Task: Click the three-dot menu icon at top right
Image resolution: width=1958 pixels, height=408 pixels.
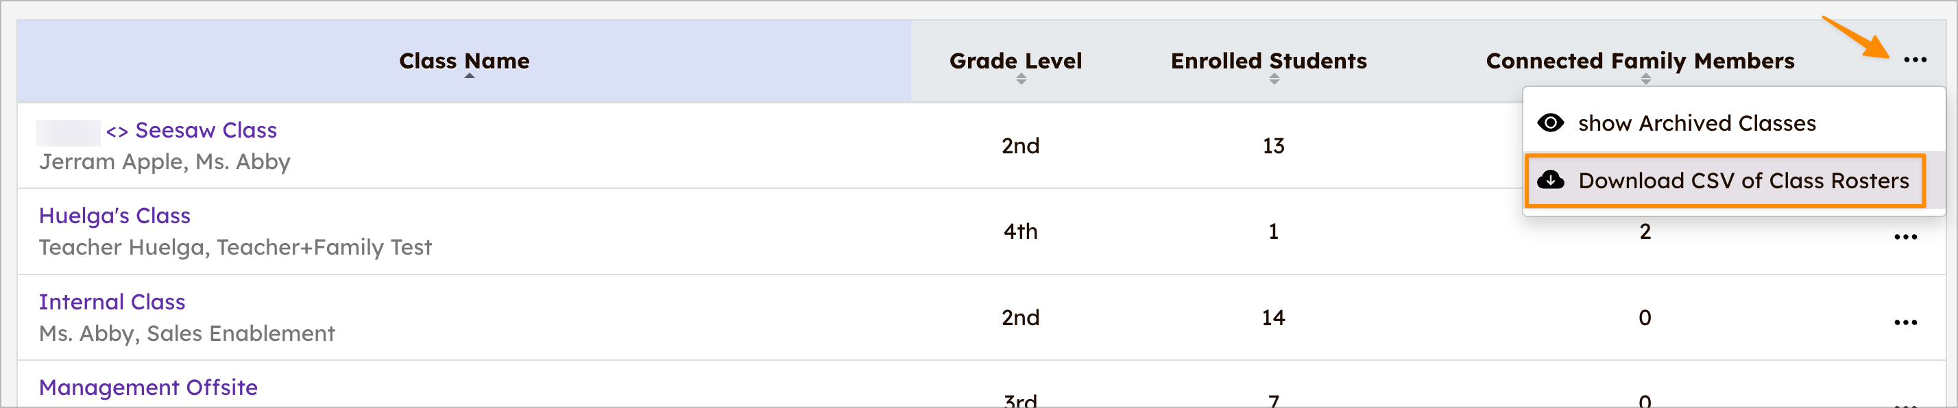Action: (1917, 61)
